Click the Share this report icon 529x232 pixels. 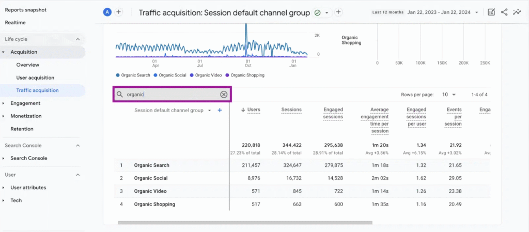(504, 12)
